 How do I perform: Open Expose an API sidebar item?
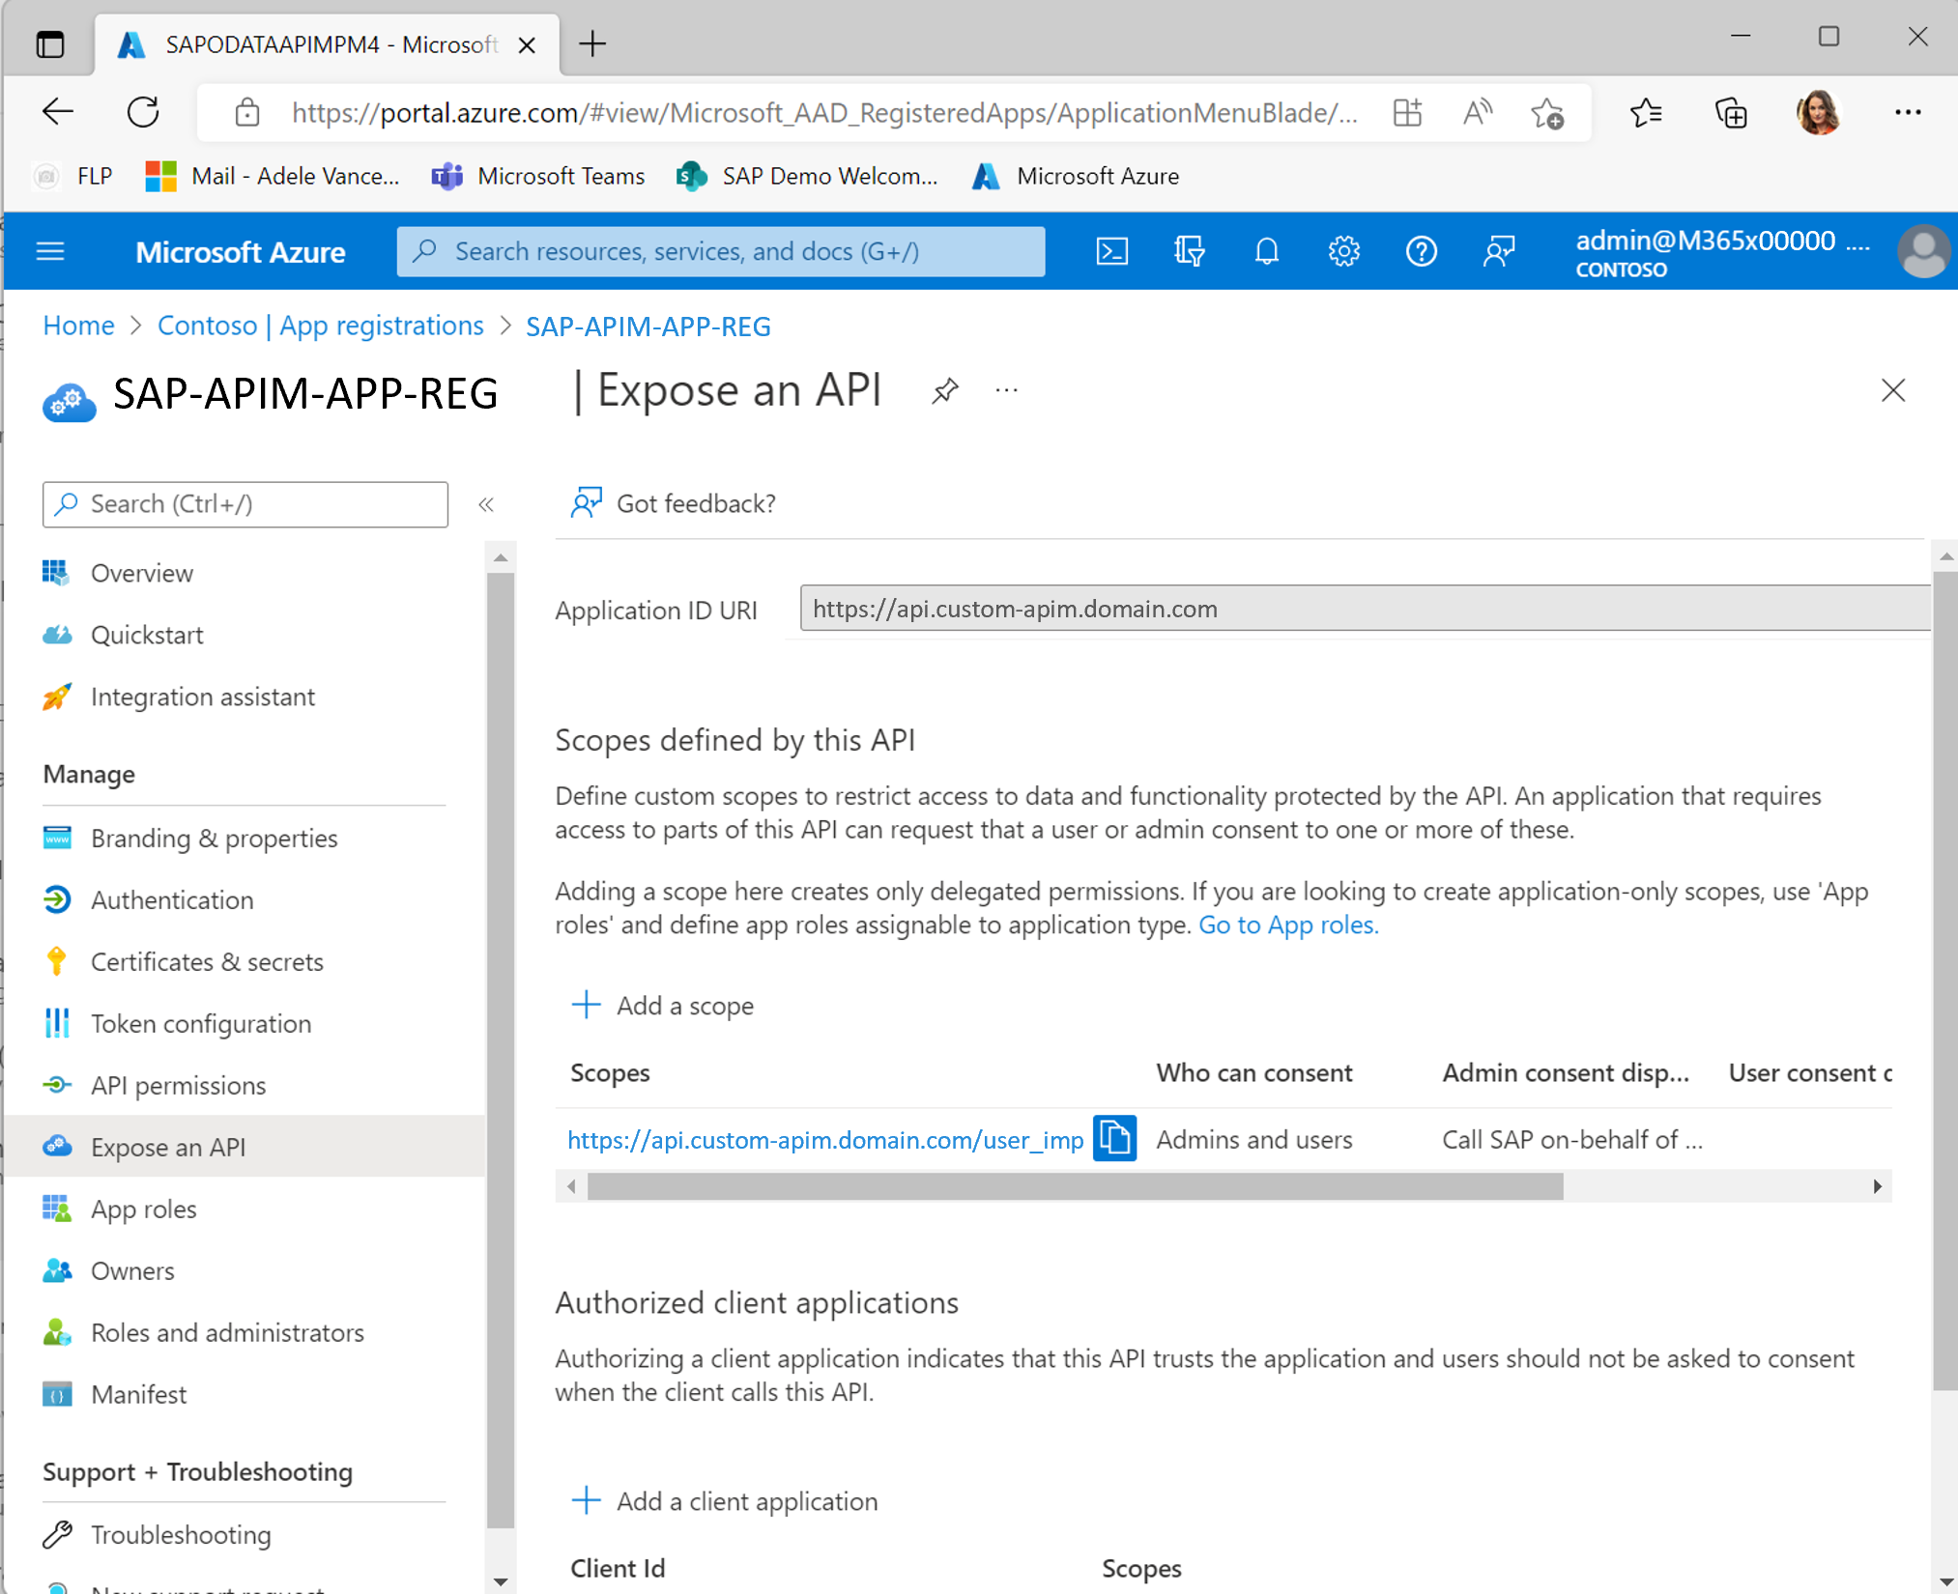point(169,1146)
